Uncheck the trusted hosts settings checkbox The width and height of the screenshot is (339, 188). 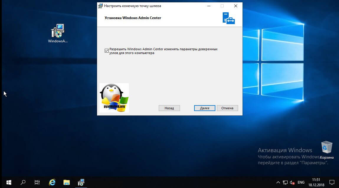point(107,51)
